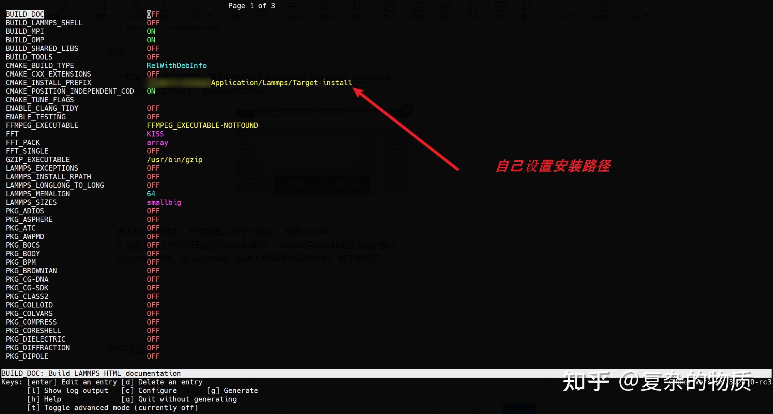Toggle the BUILD_MPI ON value
773x414 pixels.
(x=151, y=31)
